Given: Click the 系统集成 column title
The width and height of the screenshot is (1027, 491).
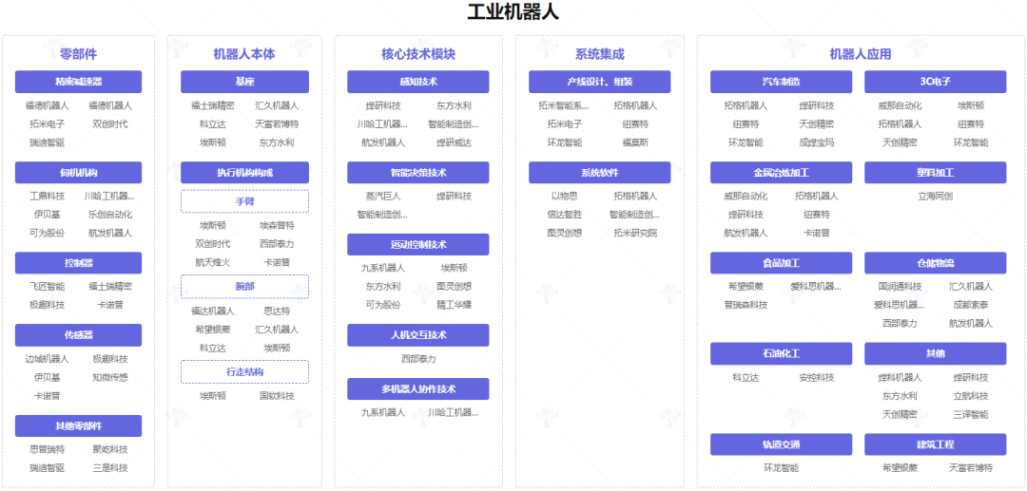Looking at the screenshot, I should point(599,54).
